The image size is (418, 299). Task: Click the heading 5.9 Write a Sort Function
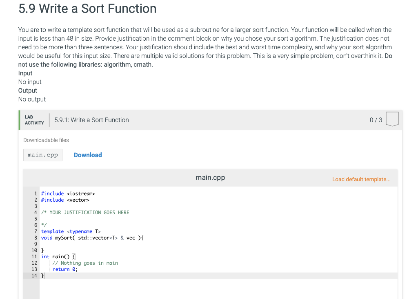[87, 9]
